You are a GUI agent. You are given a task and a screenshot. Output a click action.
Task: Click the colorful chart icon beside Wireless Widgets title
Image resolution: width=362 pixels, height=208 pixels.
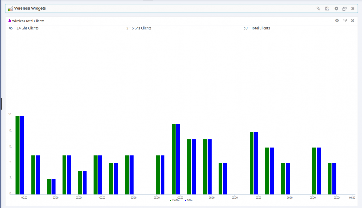coord(10,8)
